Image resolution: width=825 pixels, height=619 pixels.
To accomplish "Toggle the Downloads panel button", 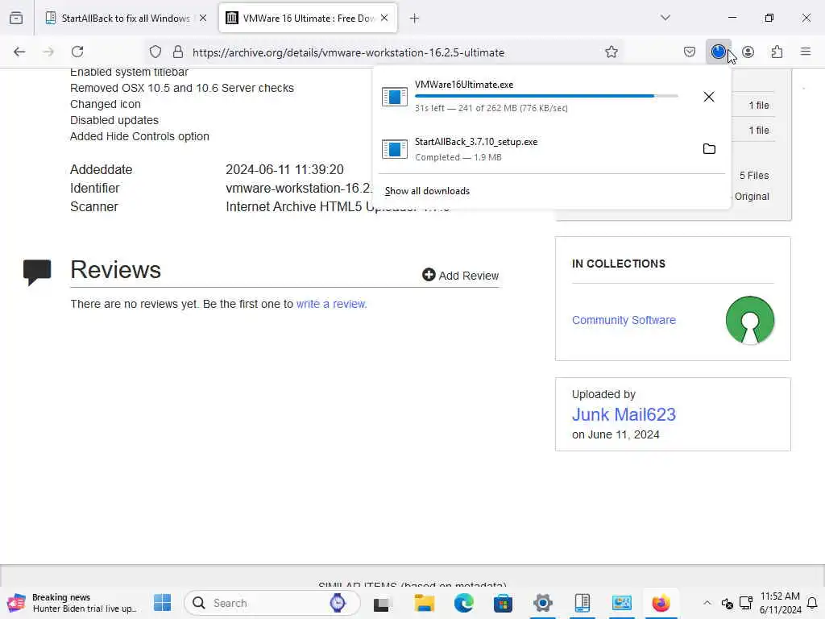I will 718,52.
